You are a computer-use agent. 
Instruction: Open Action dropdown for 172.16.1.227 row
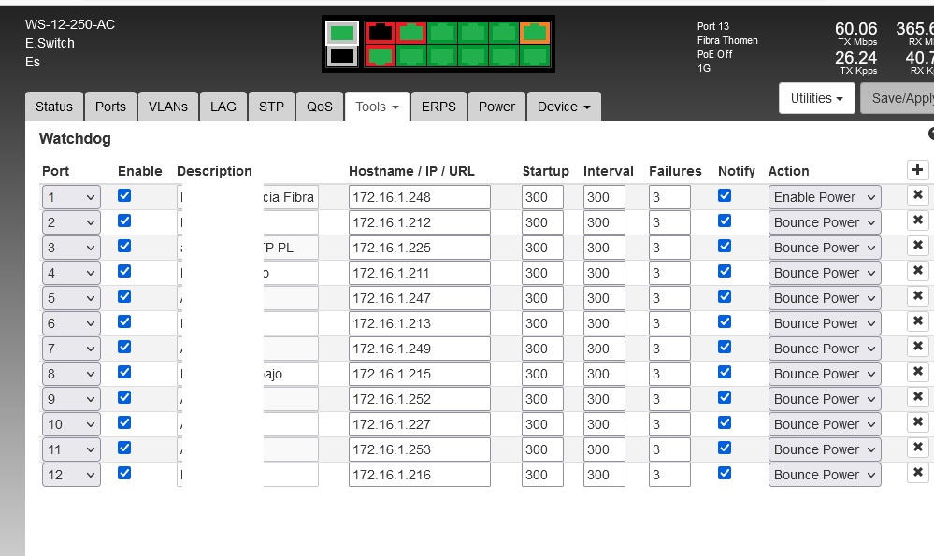(825, 424)
